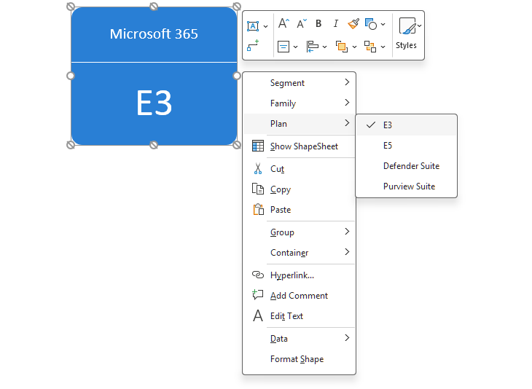Click Copy in the context menu
Image resolution: width=532 pixels, height=389 pixels.
pyautogui.click(x=300, y=189)
